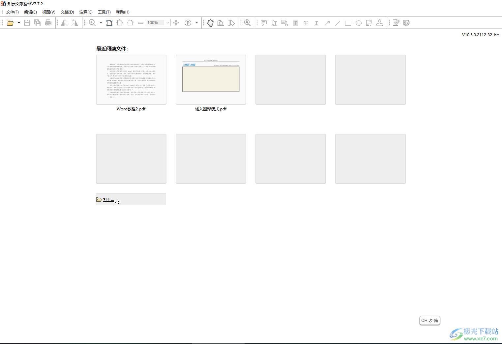Open the Word教程2.pdf thumbnail
This screenshot has width=502, height=344.
(131, 80)
